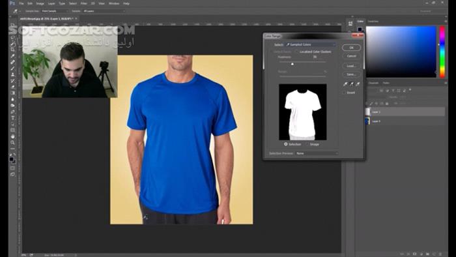Image resolution: width=456 pixels, height=257 pixels.
Task: Click the eyedropper tool preset icon in options bar
Action: (x=15, y=11)
